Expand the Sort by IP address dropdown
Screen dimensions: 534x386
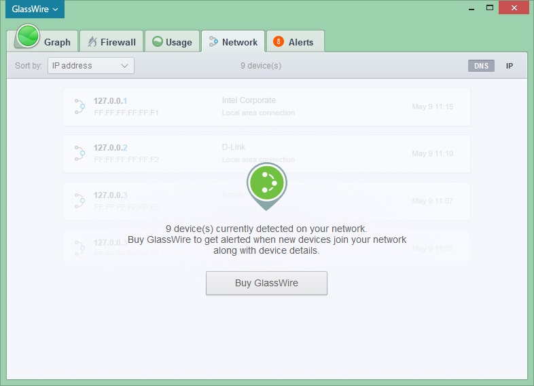pos(91,65)
